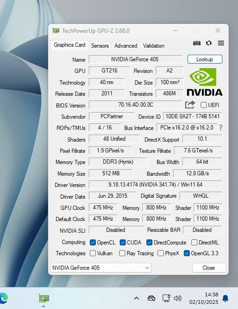Click the Digital Signature value WHQL
The image size is (238, 309).
(201, 196)
